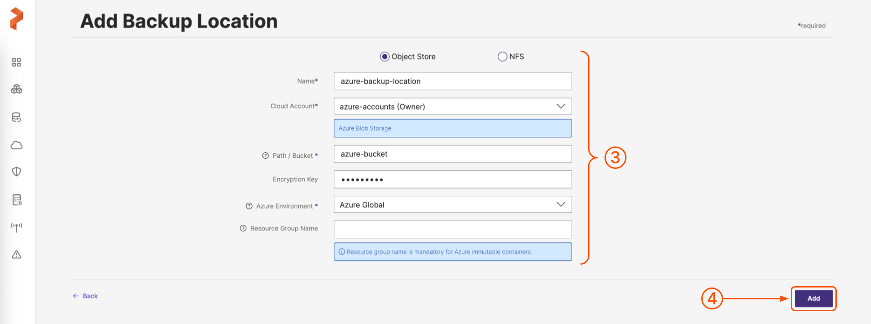This screenshot has width=871, height=324.
Task: Click help icon next to Resource Group Name
Action: point(243,229)
